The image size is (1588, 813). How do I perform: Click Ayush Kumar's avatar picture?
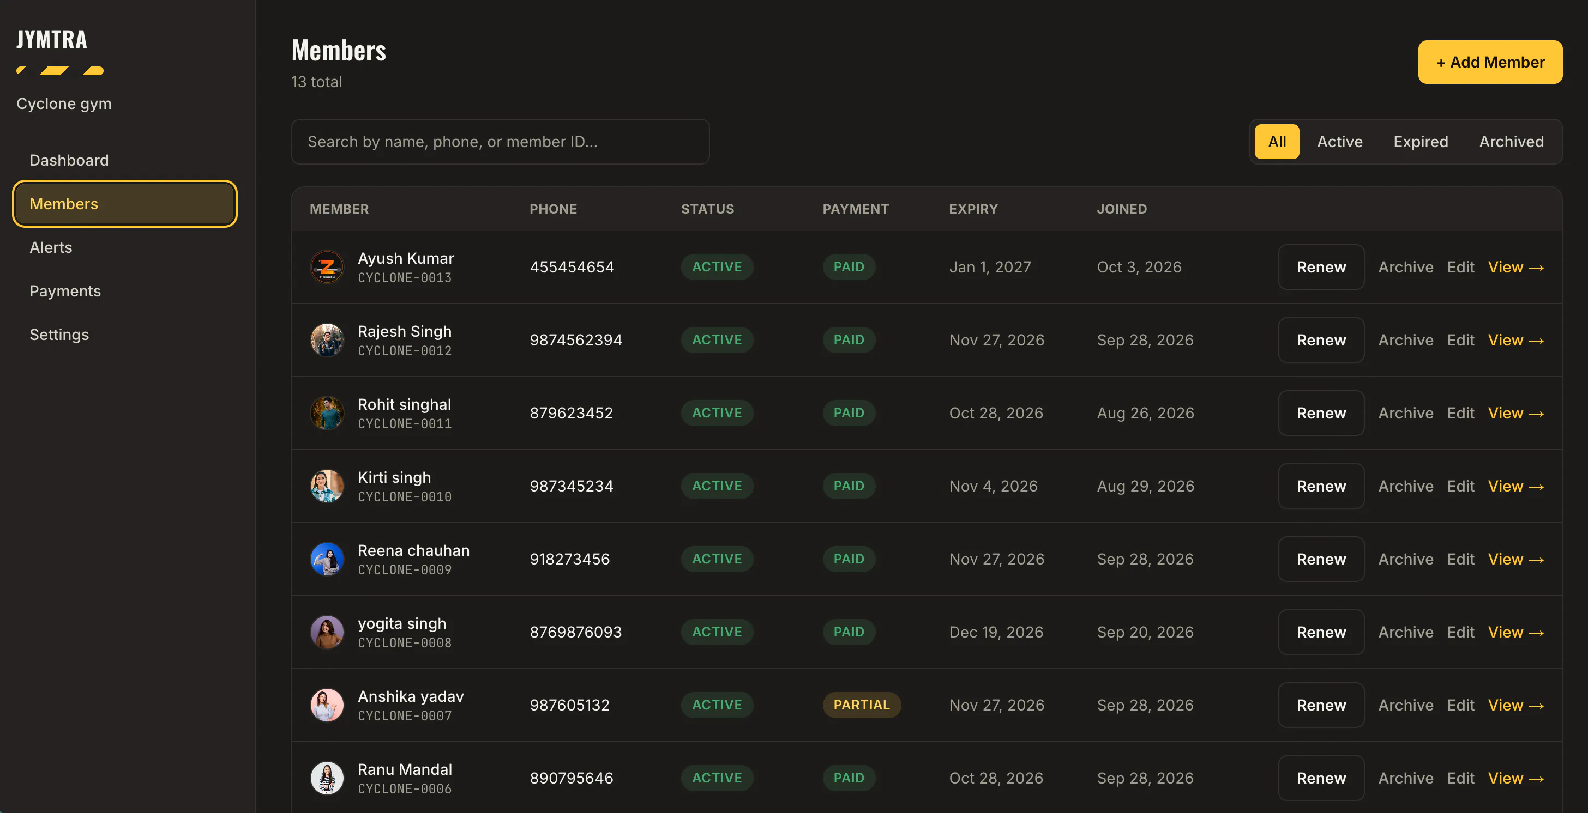point(327,266)
